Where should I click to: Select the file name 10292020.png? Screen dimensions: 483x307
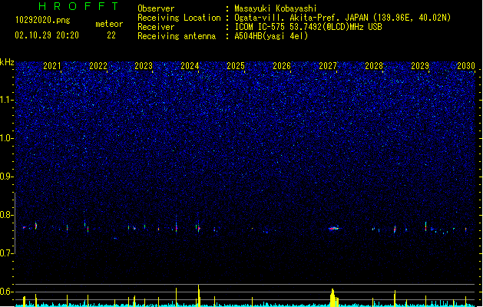[43, 20]
